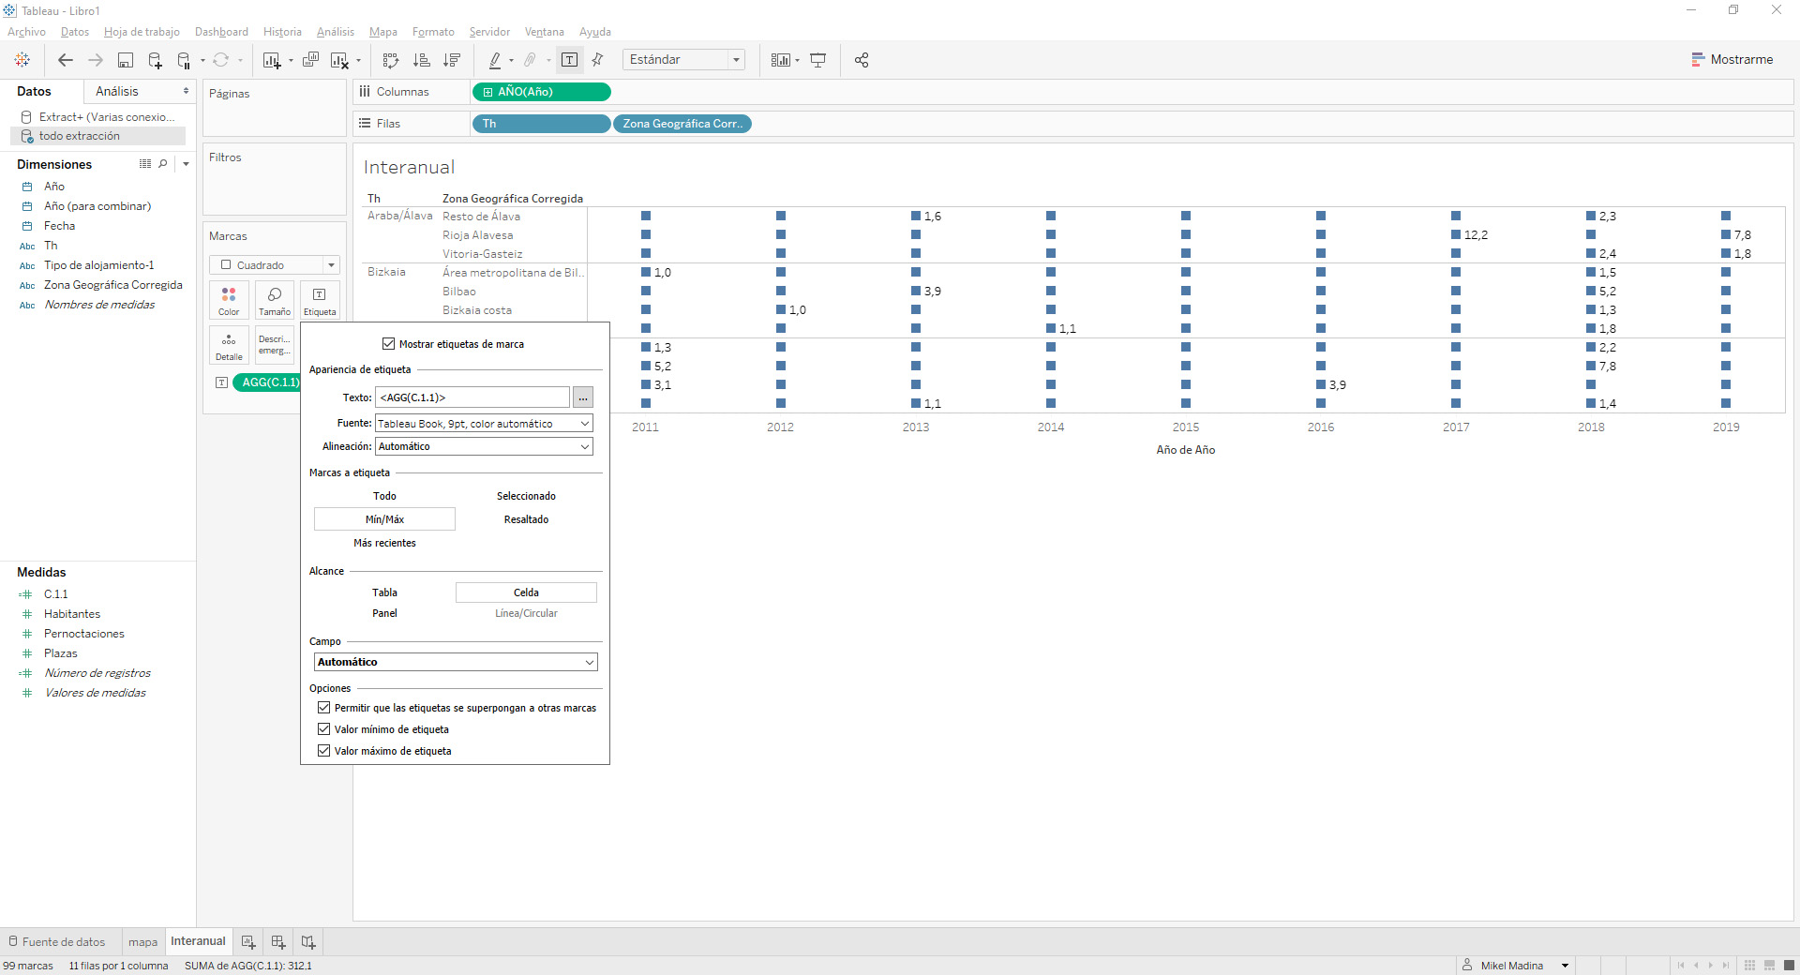The height and width of the screenshot is (975, 1800).
Task: Select the Color marks card
Action: pyautogui.click(x=228, y=300)
